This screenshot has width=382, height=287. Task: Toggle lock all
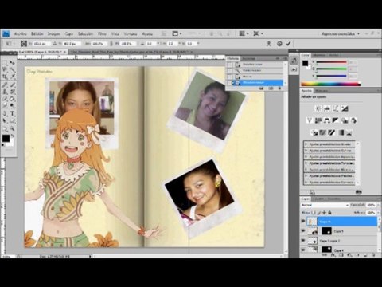[329, 213]
